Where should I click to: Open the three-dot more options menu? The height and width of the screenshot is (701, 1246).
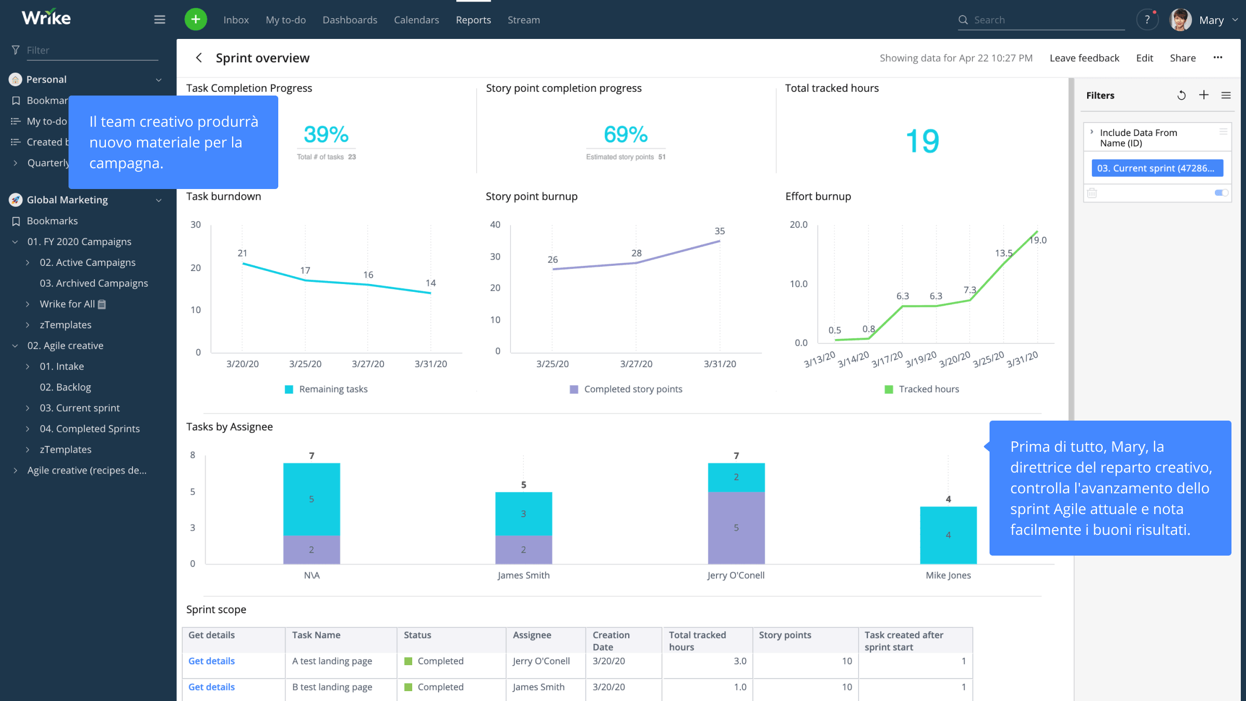click(1218, 58)
